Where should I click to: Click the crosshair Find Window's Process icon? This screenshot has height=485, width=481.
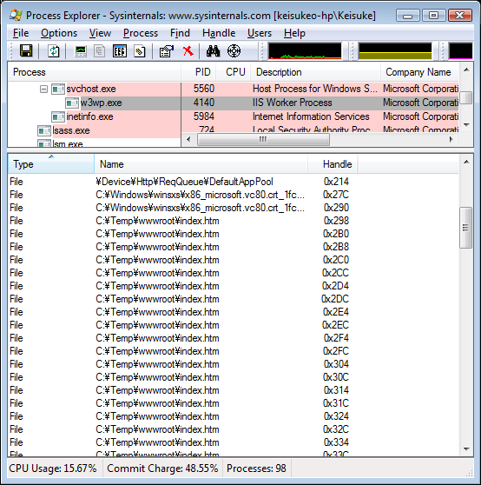pyautogui.click(x=234, y=51)
